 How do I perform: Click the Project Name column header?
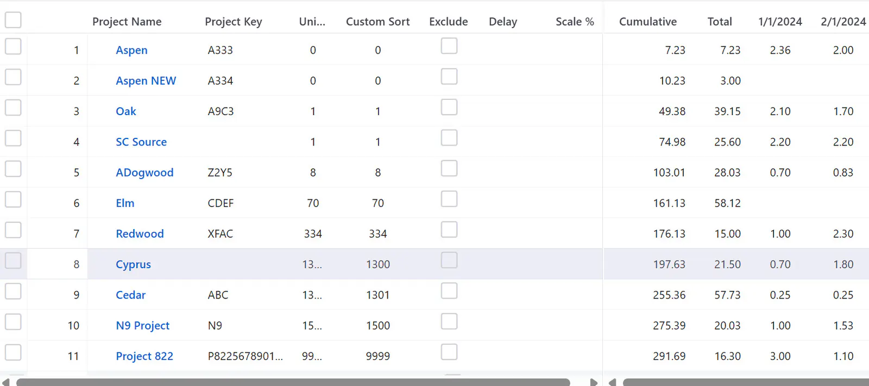click(x=127, y=22)
